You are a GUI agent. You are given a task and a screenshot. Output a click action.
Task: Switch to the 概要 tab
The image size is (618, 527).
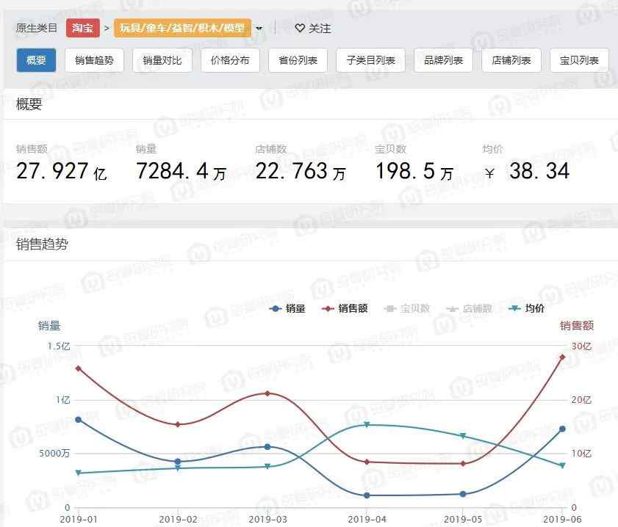click(36, 60)
